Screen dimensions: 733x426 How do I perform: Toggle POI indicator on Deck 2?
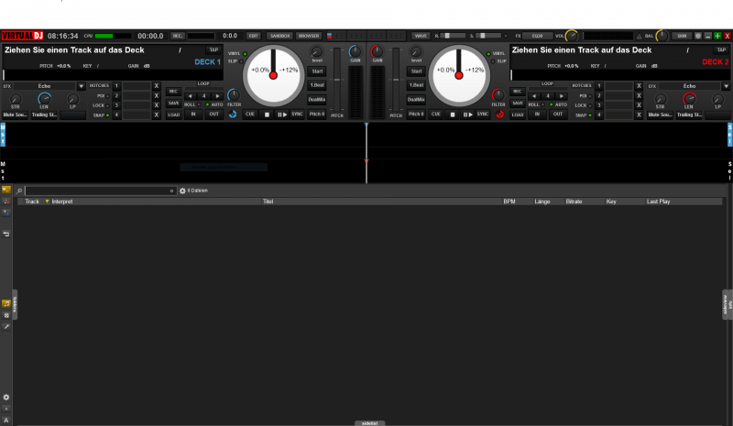(x=590, y=96)
